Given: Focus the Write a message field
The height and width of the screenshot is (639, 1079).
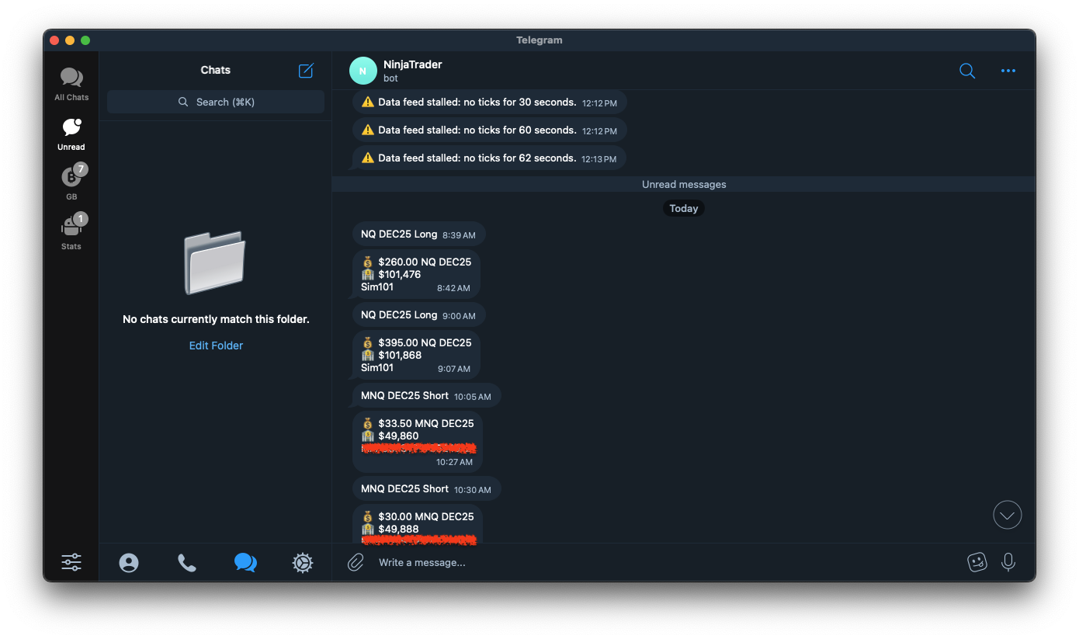Looking at the screenshot, I should 668,562.
